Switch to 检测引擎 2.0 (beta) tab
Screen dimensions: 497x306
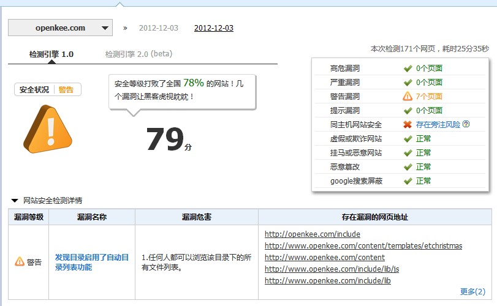pos(138,54)
